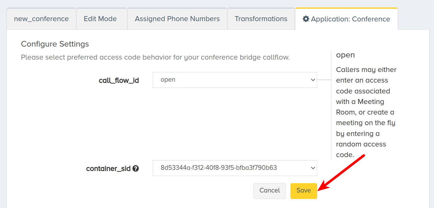The image size is (434, 208).
Task: Select the Transformations tab
Action: (x=261, y=19)
